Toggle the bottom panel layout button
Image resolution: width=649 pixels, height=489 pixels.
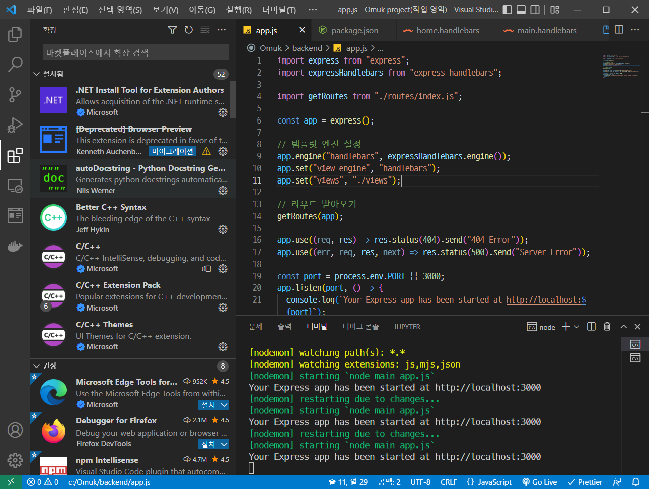521,10
